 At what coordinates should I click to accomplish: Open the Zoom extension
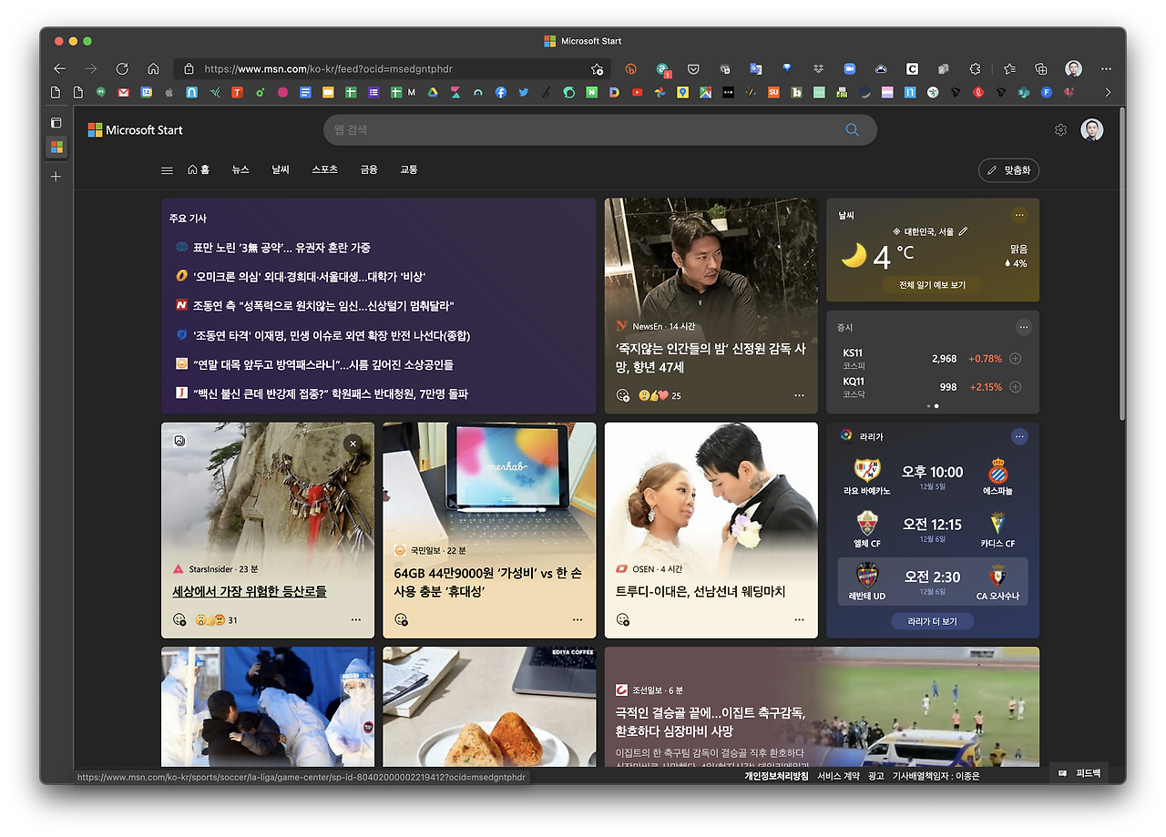[849, 68]
